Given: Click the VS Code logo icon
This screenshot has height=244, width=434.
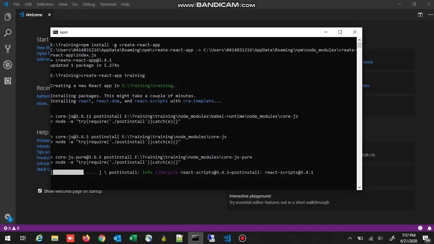Looking at the screenshot, I should (5, 4).
